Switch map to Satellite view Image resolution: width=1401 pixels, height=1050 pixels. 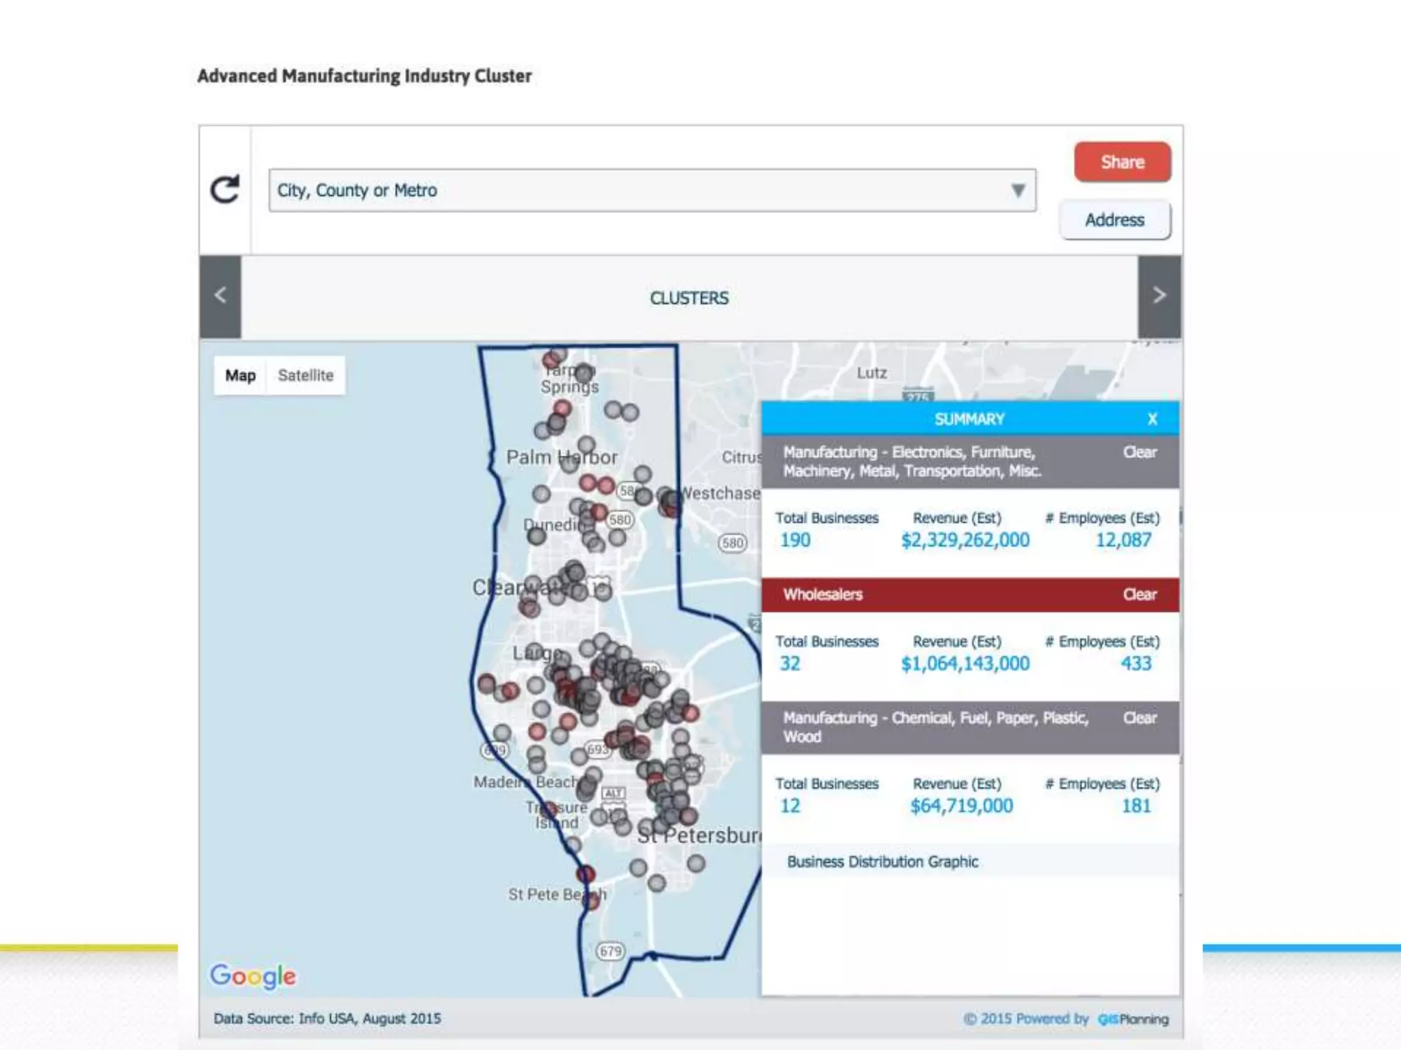tap(305, 375)
